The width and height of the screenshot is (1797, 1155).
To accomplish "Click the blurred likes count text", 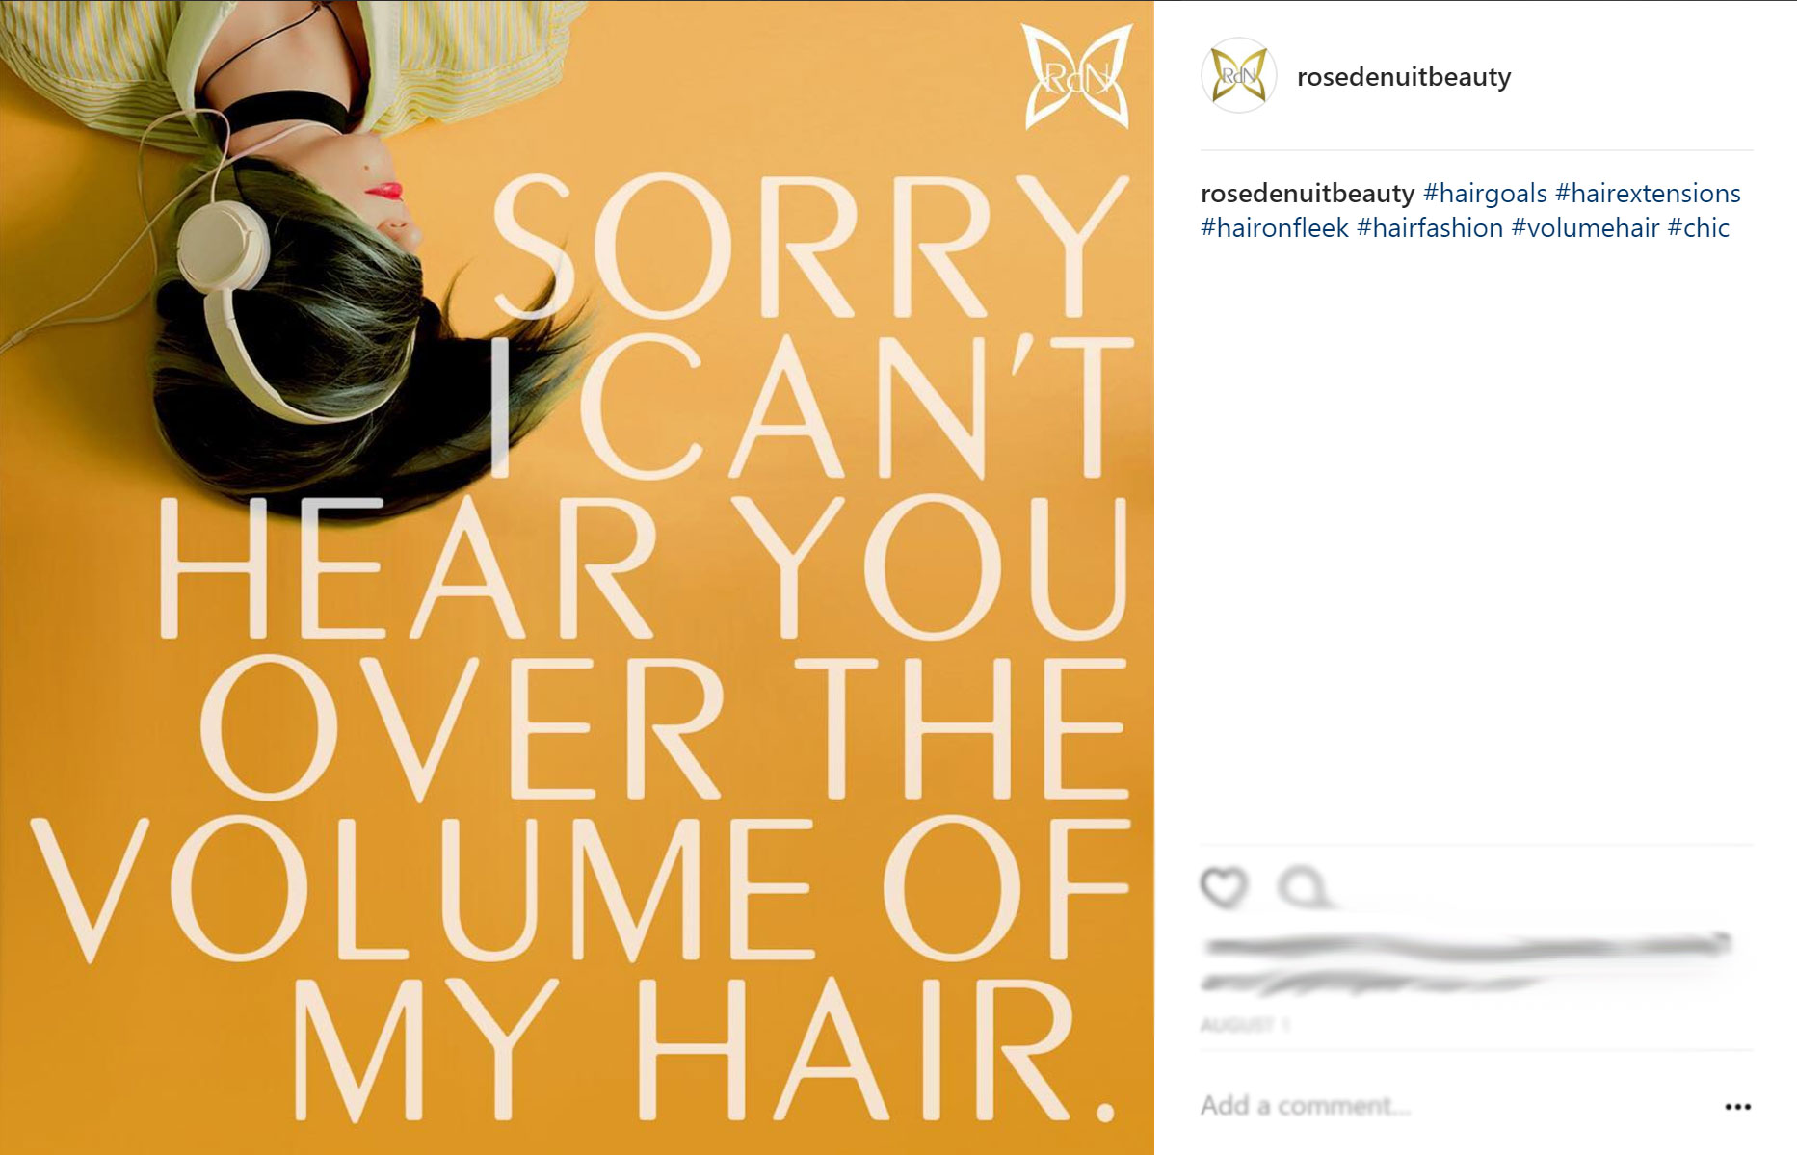I will click(x=1467, y=947).
